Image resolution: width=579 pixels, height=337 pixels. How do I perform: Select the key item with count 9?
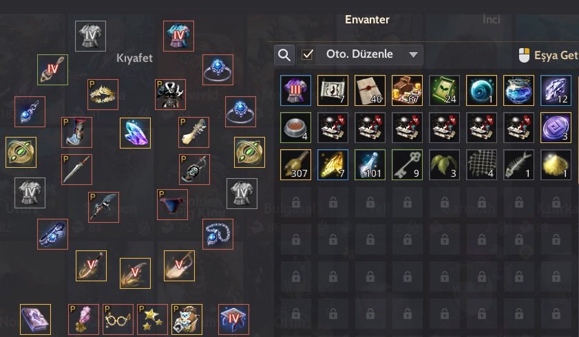pyautogui.click(x=407, y=165)
